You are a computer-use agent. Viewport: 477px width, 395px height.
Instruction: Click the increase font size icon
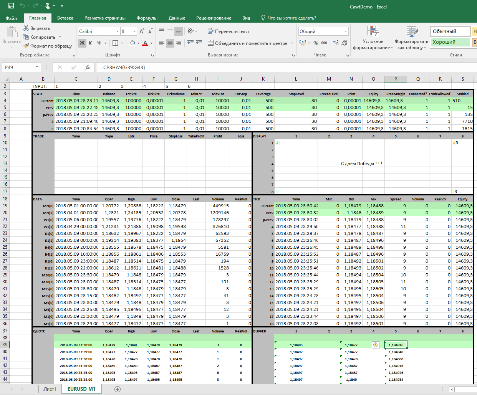142,31
